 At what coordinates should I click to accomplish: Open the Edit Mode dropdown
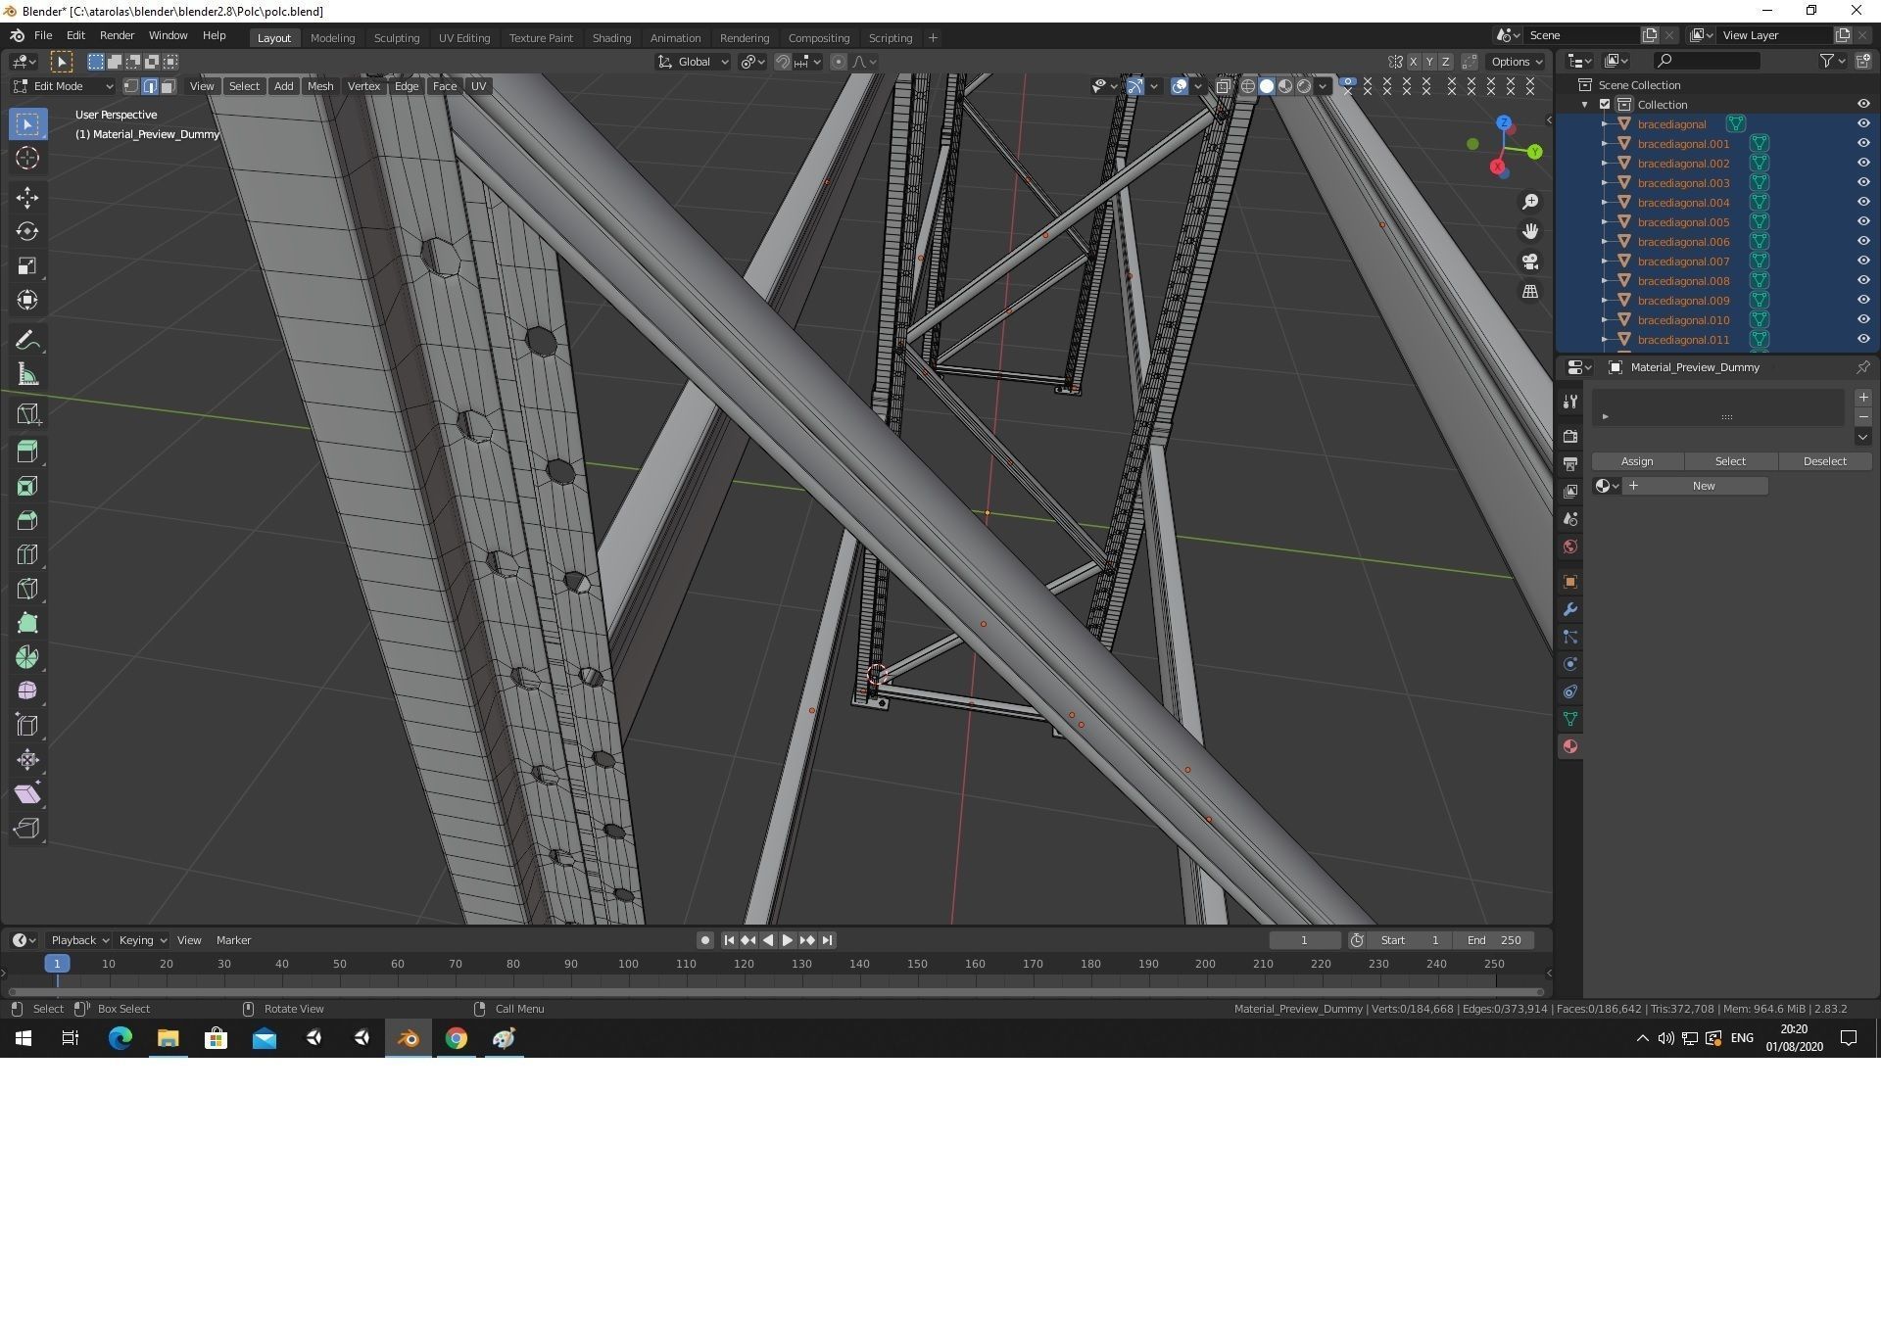coord(64,86)
